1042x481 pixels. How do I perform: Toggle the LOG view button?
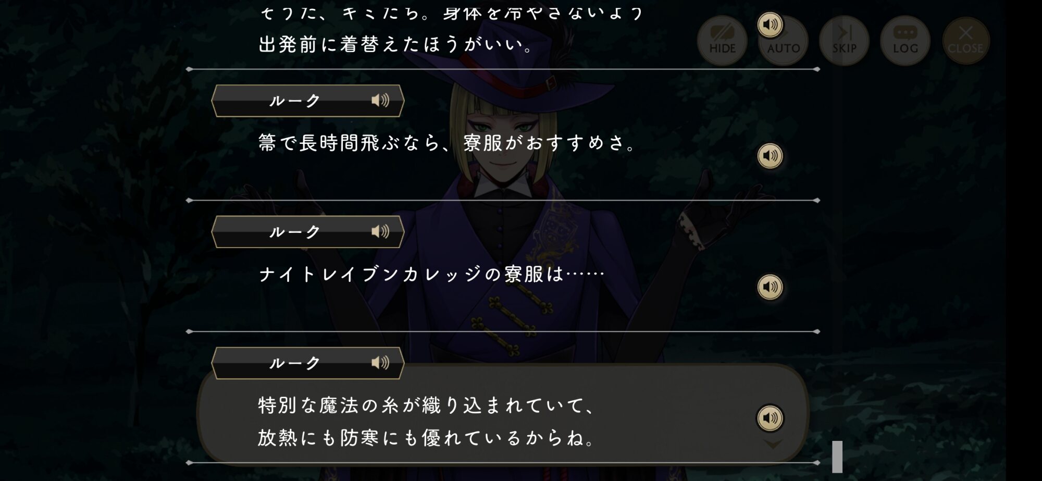click(905, 41)
